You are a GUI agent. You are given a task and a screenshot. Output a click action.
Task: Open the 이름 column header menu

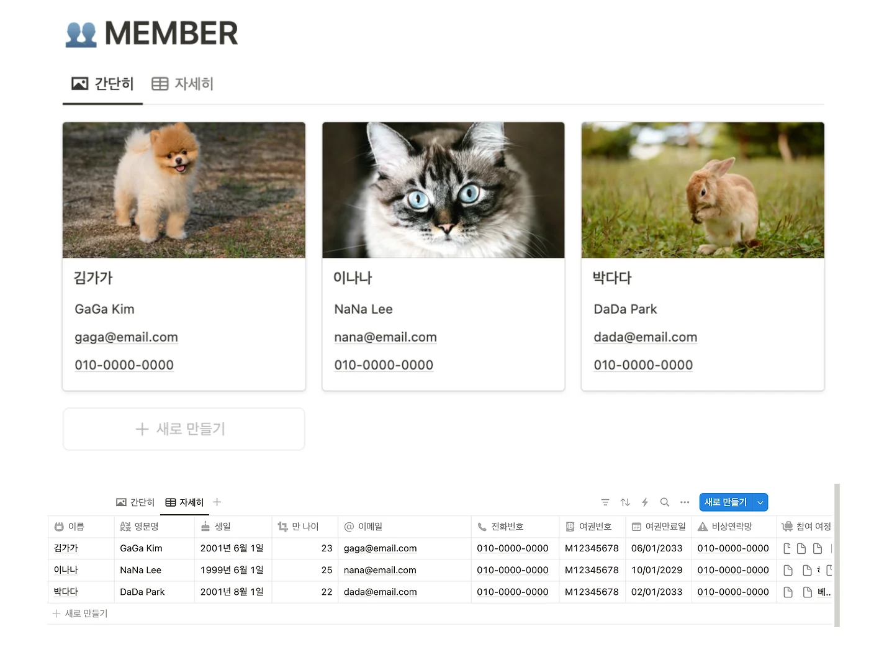(x=81, y=527)
